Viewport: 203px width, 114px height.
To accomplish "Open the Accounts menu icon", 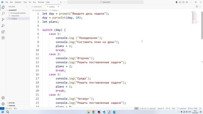I will click(3, 98).
